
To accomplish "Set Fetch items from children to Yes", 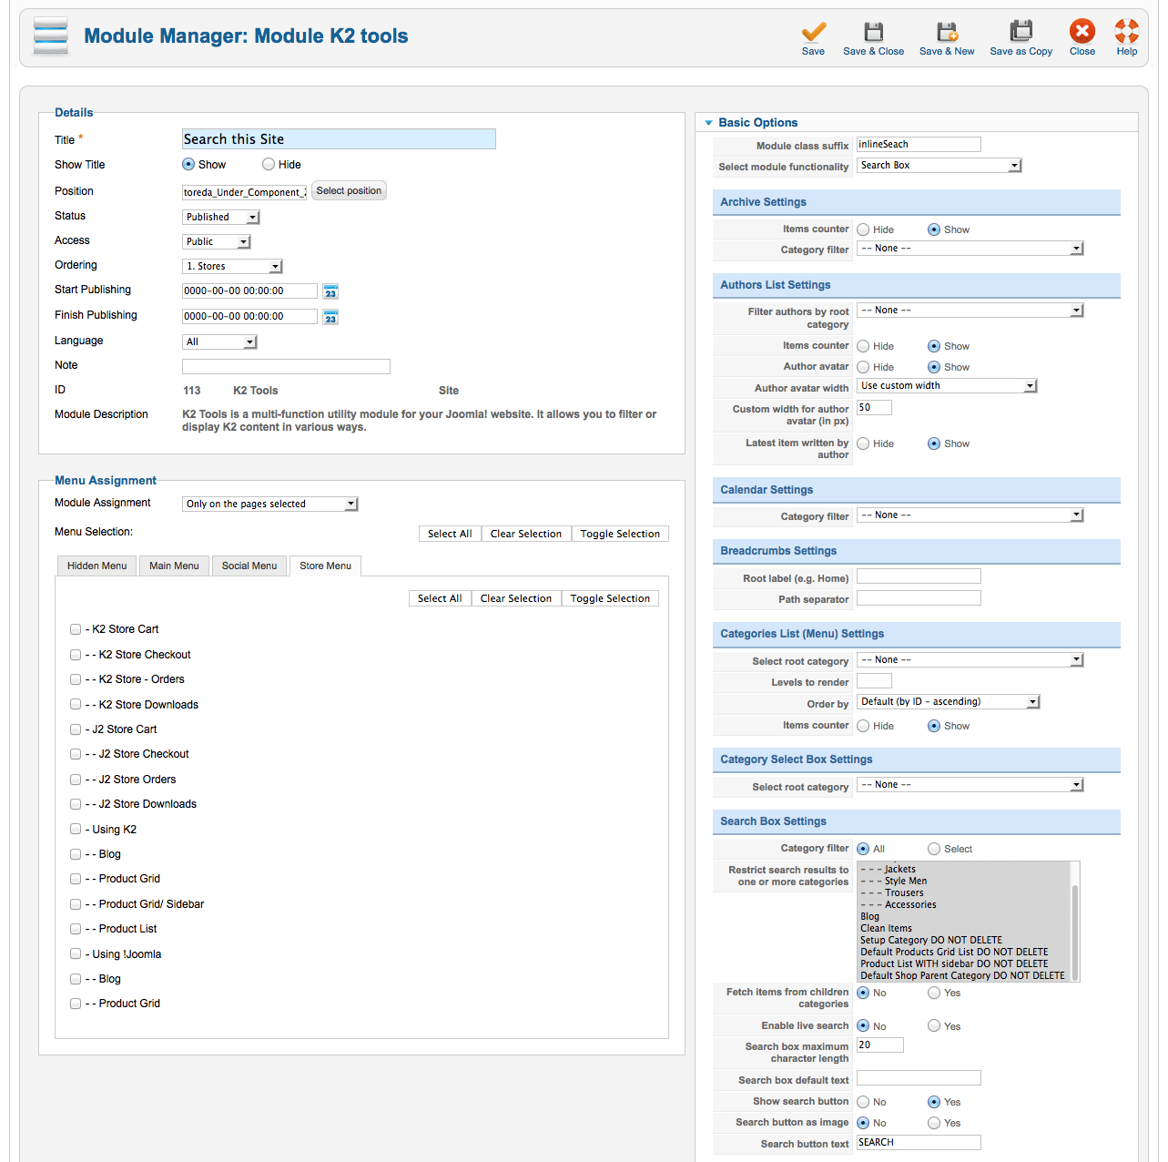I will coord(934,993).
